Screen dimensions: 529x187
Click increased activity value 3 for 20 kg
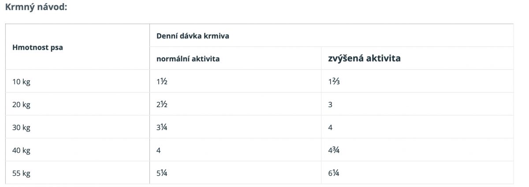coord(330,105)
